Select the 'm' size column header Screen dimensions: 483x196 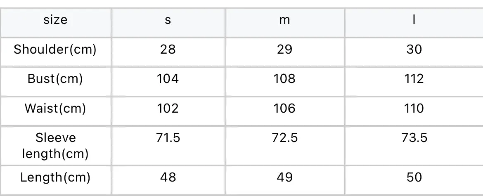285,23
